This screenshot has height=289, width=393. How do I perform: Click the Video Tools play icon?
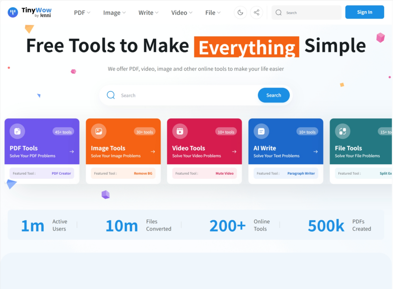[180, 131]
